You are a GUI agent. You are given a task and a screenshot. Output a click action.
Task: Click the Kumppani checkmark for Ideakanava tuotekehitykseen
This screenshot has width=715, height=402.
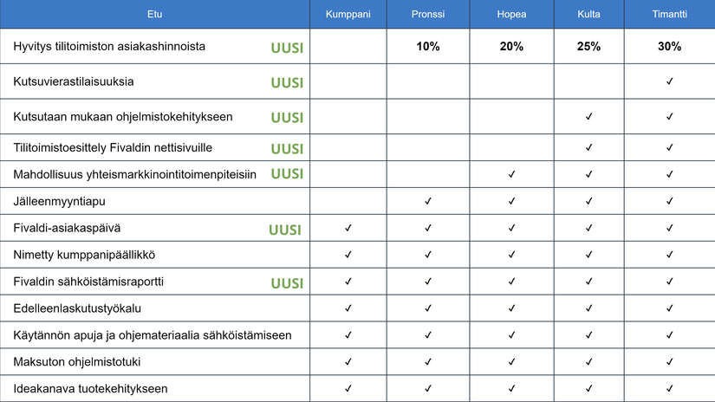click(348, 388)
